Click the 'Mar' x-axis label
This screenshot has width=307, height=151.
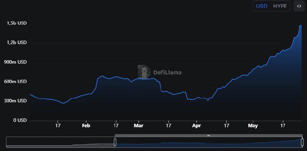139,126
